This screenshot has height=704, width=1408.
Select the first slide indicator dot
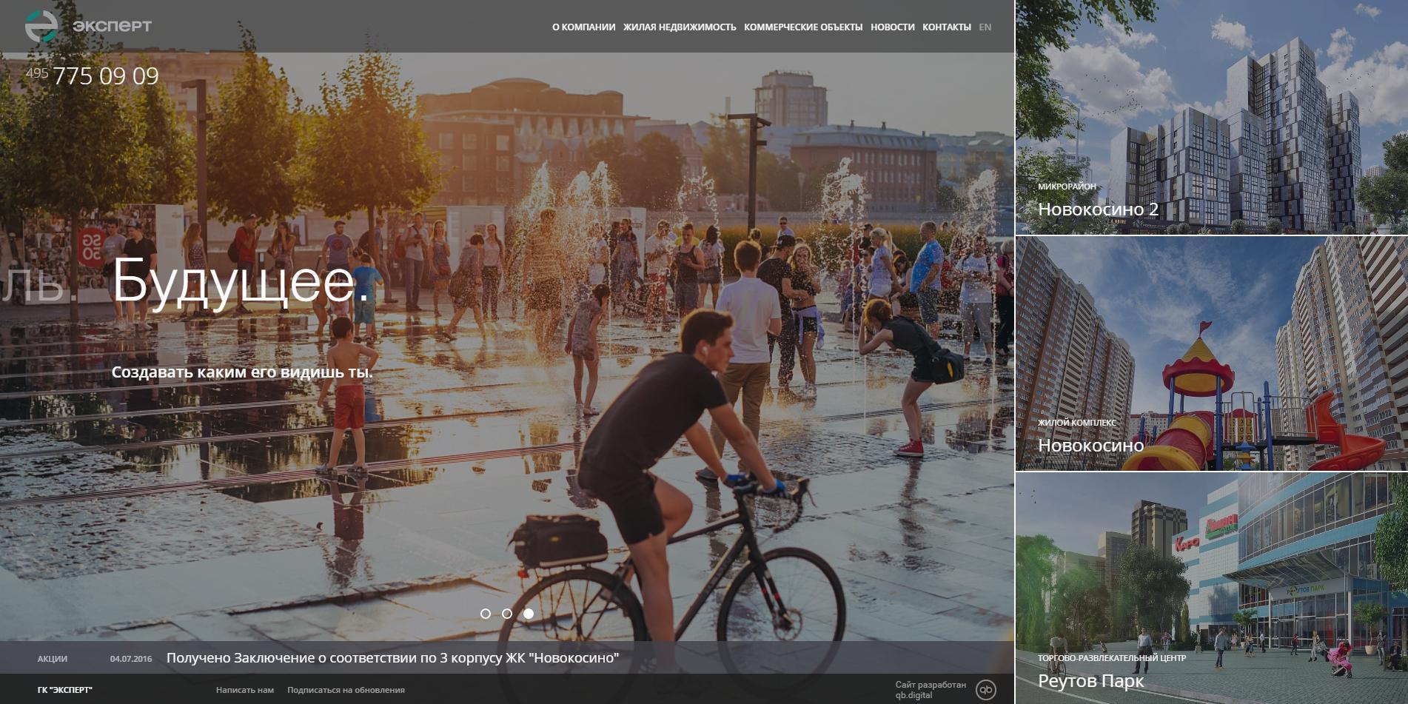click(486, 614)
